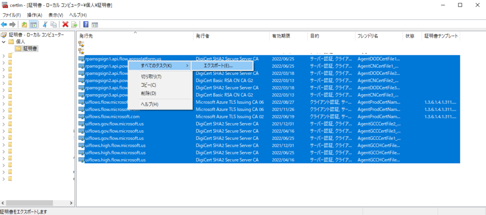Viewport: 486px width, 215px height.
Task: Click the tree pane horizontal scrollbar thumb
Action: pyautogui.click(x=29, y=203)
